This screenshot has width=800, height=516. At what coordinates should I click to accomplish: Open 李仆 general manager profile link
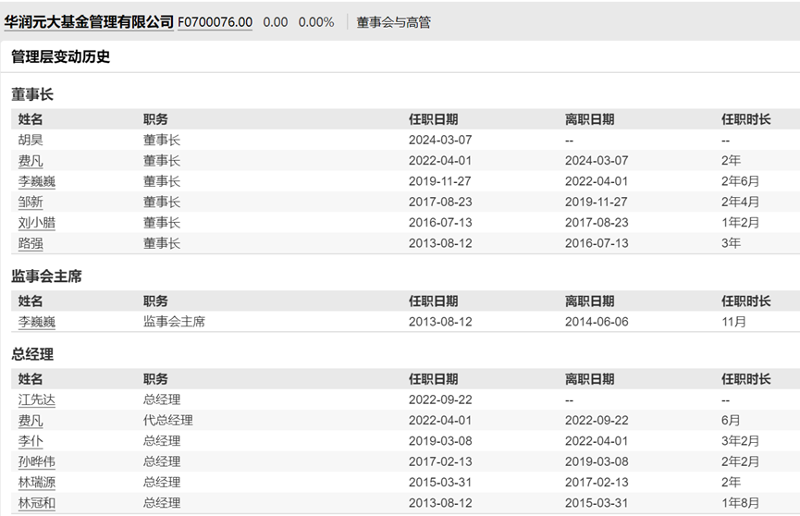click(31, 441)
